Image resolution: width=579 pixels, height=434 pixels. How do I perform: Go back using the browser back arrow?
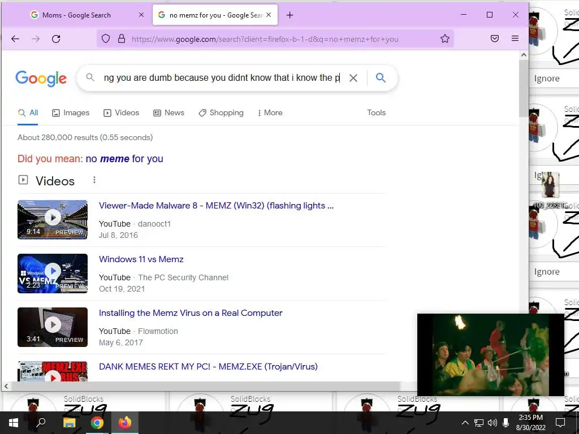click(x=15, y=39)
